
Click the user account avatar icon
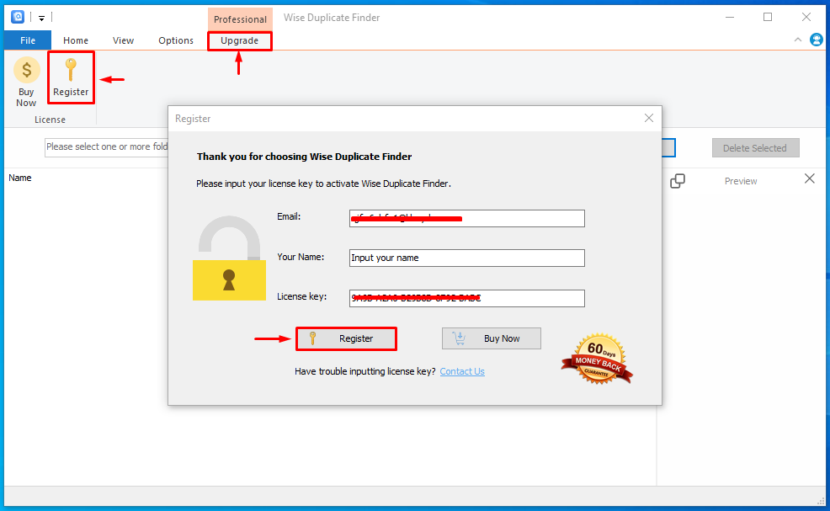coord(817,40)
